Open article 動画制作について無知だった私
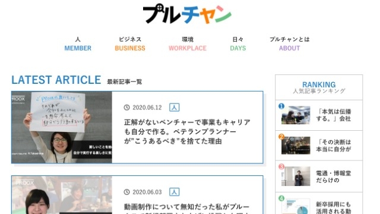The width and height of the screenshot is (380, 214). click(x=186, y=209)
